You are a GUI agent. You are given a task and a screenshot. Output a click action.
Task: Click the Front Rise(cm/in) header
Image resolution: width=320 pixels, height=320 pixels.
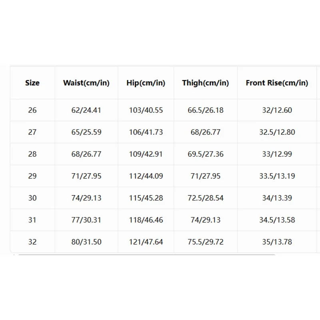[277, 83]
